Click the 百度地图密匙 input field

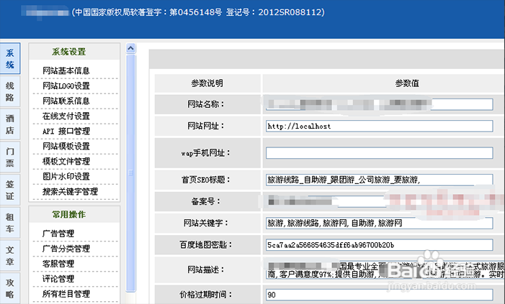(379, 245)
